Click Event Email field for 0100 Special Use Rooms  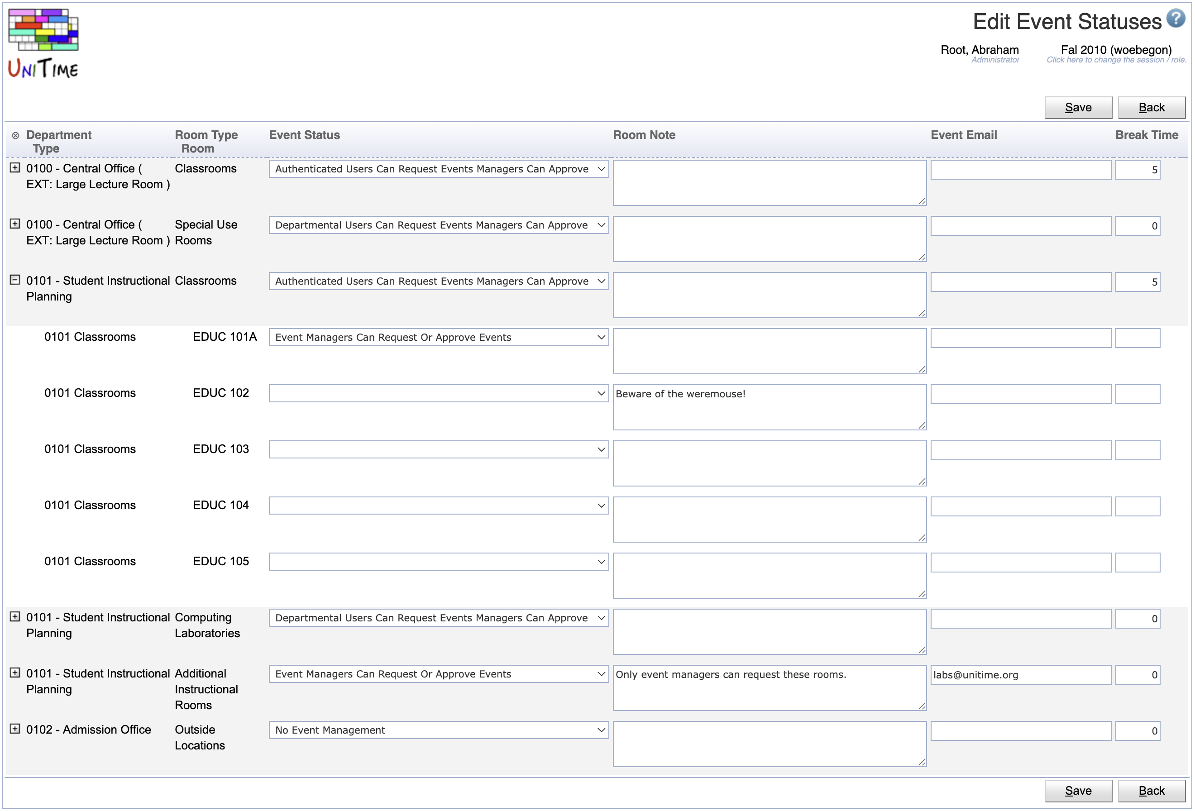tap(1020, 226)
